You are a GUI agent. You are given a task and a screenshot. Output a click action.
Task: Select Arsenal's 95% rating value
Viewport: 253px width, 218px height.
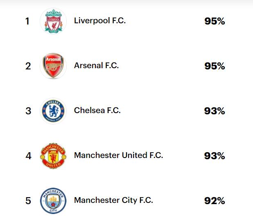pos(215,66)
